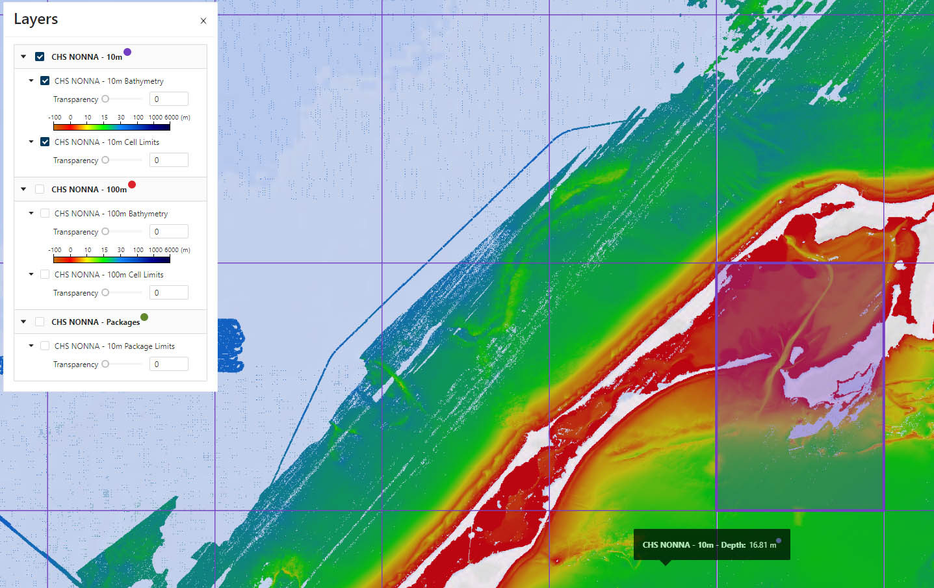Click the green dot beside CHS NONNA - Packages
Screen dimensions: 934x588
coord(144,317)
